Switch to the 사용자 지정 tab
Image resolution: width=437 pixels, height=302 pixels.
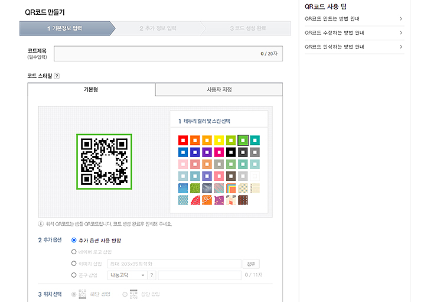219,89
